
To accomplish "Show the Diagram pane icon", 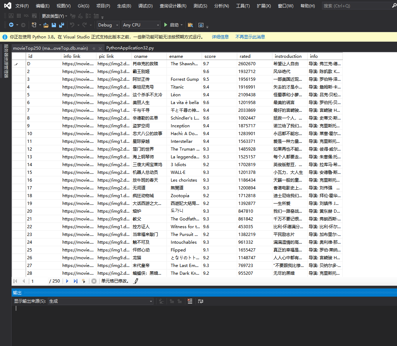I will click(11, 16).
